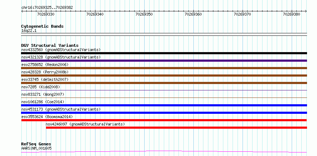Open the nsv4531173 (gnomADStructuralVariants) label
The height and width of the screenshot is (156, 317).
coord(61,109)
